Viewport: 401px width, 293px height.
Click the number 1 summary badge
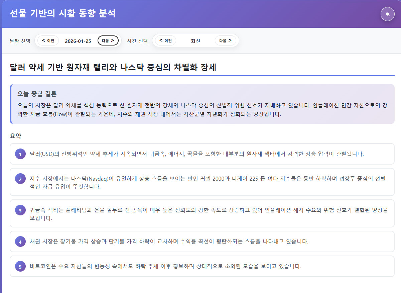point(20,154)
